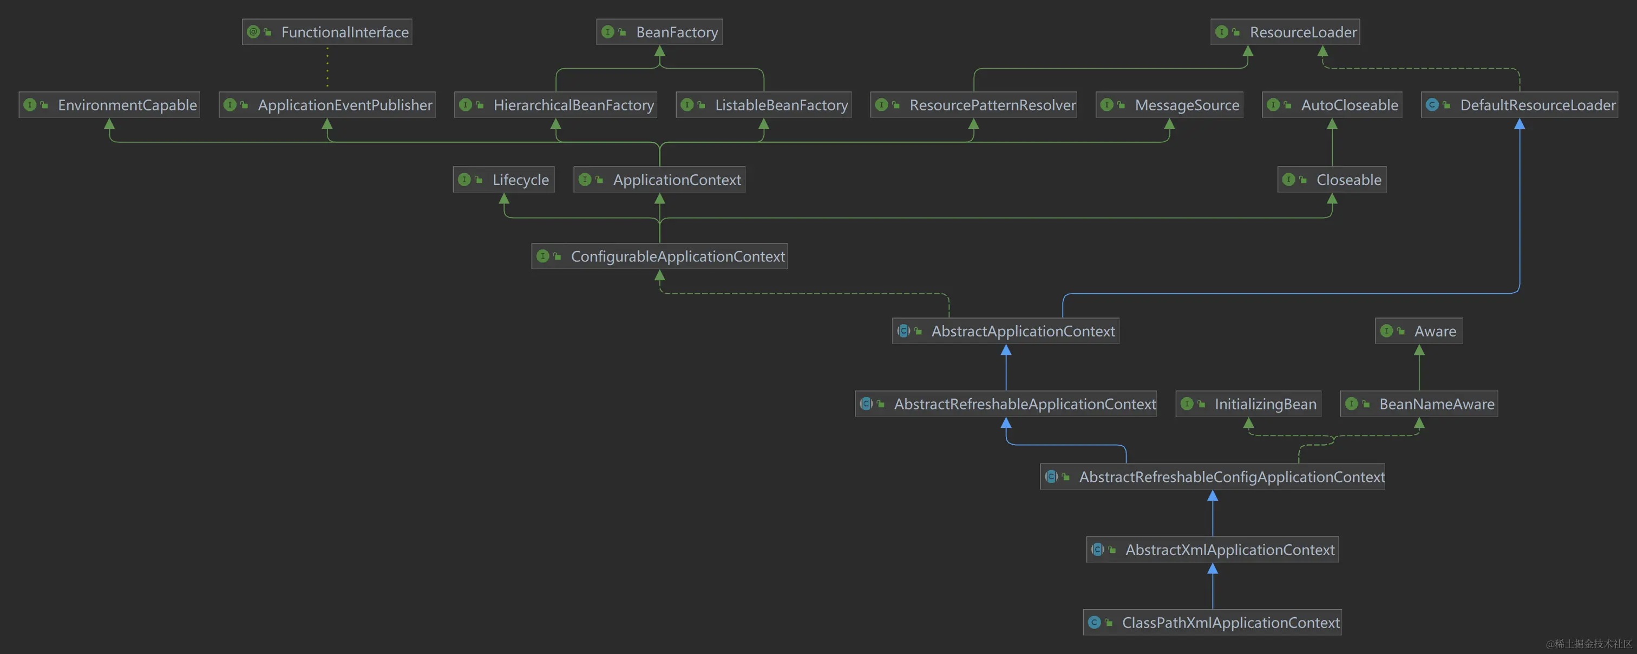Click the interface icon on EnvironmentCapable
1637x654 pixels.
29,105
